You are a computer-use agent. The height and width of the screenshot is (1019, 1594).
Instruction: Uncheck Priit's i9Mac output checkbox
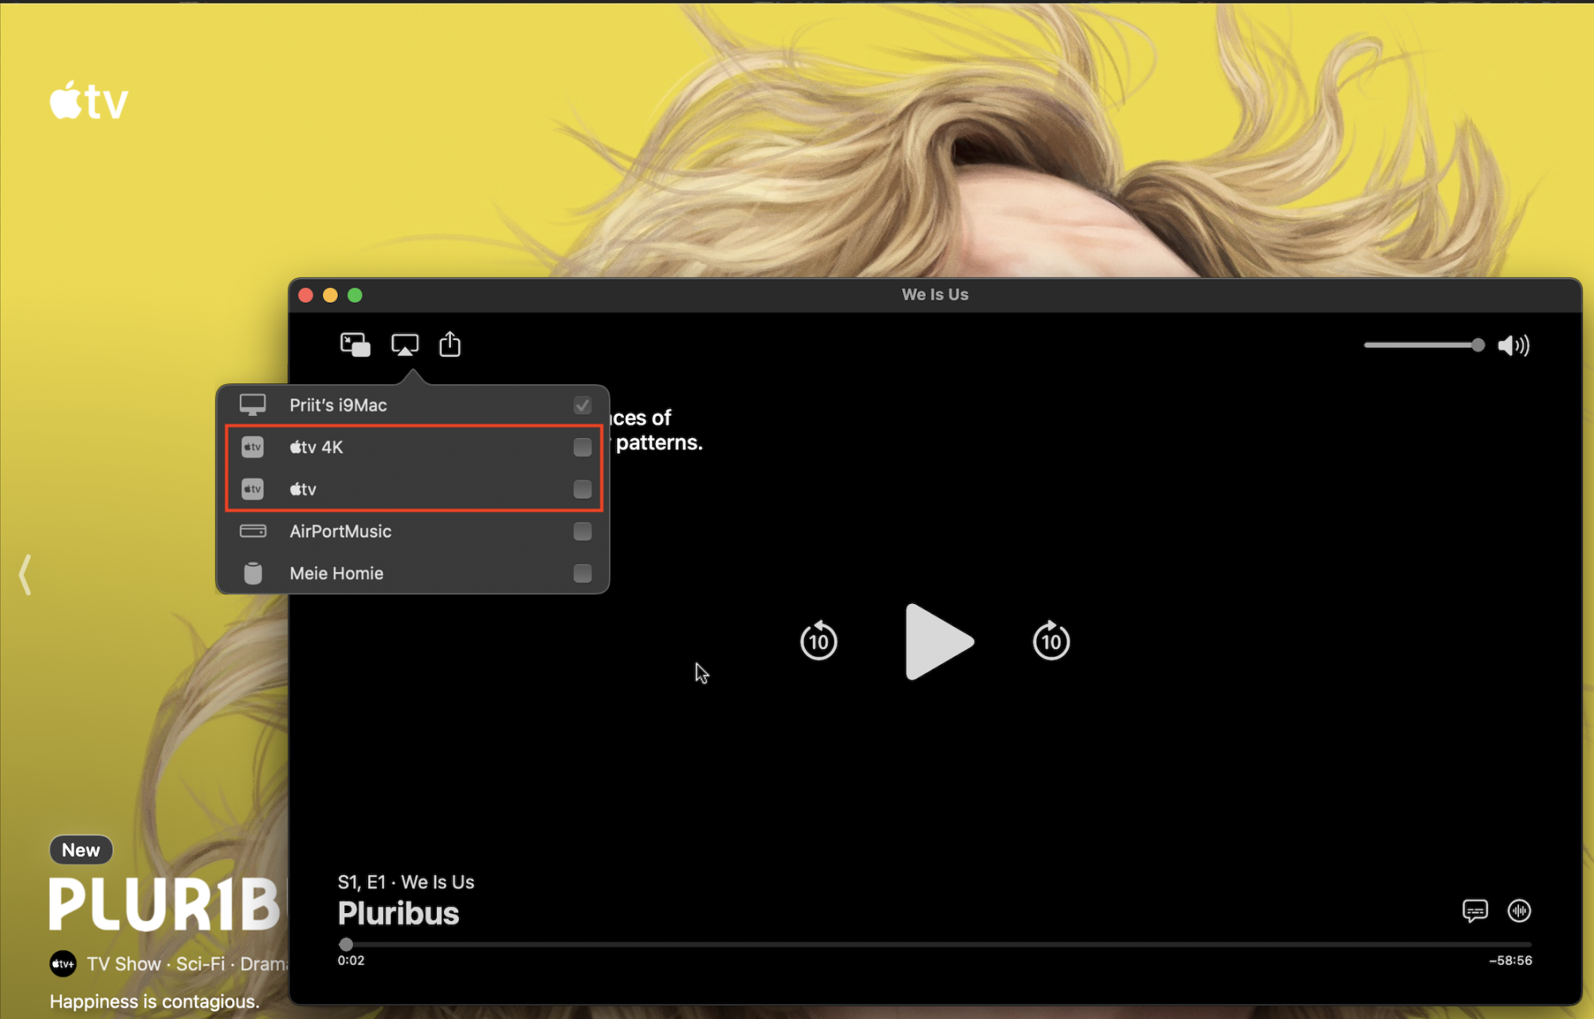[583, 406]
